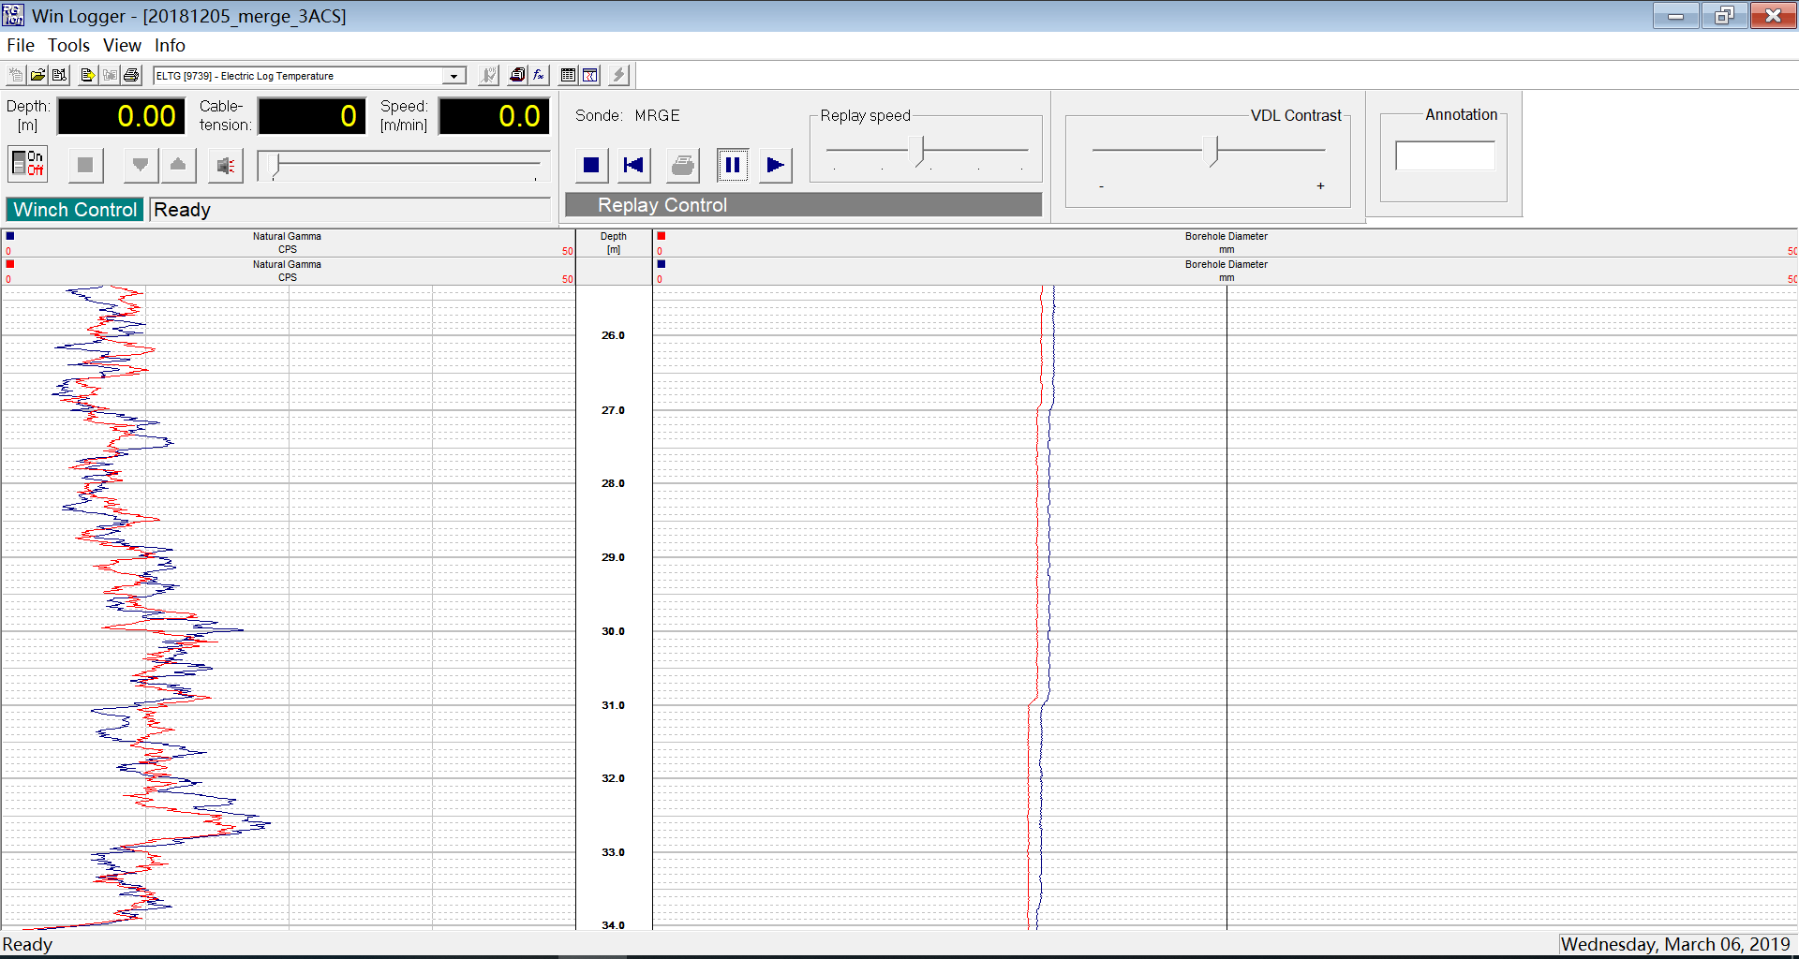Open the File menu
The width and height of the screenshot is (1799, 959).
(21, 45)
